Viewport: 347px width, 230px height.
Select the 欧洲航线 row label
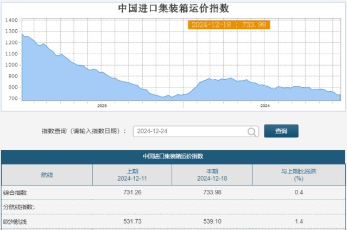[15, 222]
